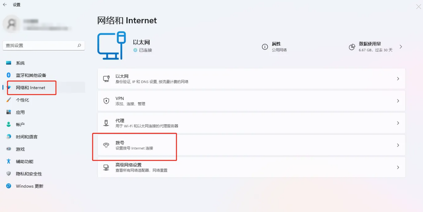Click the 高级网络设置 computer icon
The height and width of the screenshot is (212, 423).
coord(106,167)
